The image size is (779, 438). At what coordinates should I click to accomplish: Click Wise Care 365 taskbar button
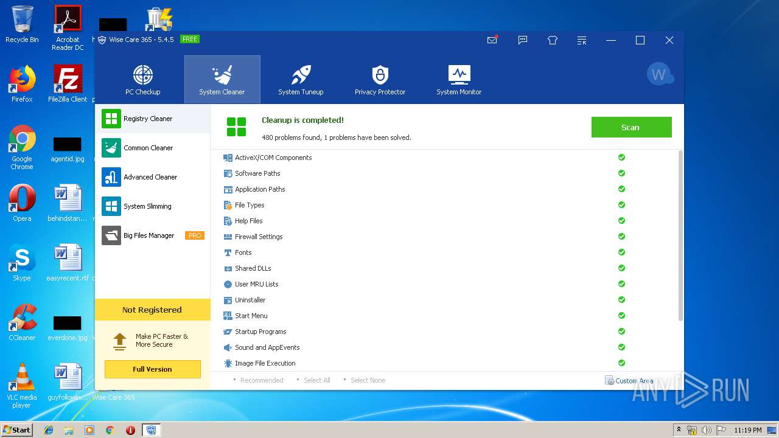pos(152,430)
